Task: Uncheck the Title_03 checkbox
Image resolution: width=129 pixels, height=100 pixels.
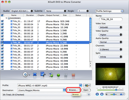Action: pyautogui.click(x=2, y=27)
